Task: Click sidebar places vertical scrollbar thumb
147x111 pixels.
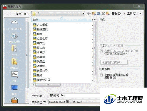Action: pos(27,55)
